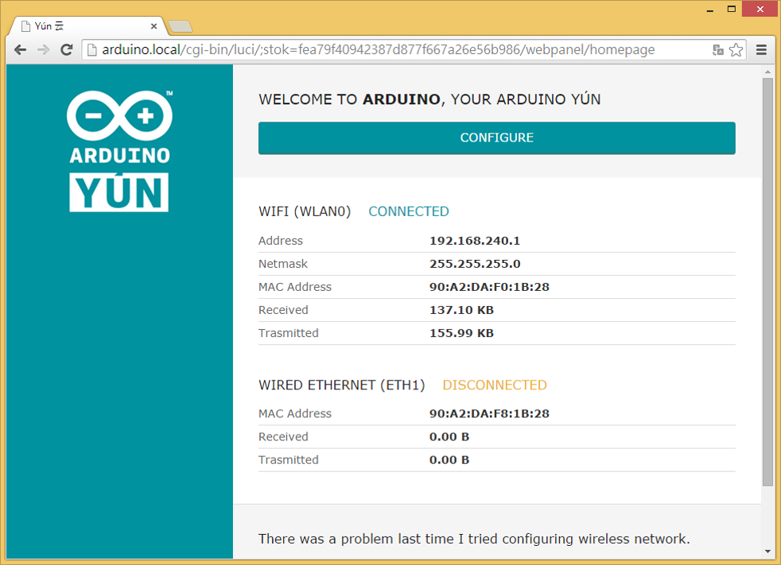Screen dimensions: 781x565
Task: Click the translate page icon
Action: [x=717, y=50]
